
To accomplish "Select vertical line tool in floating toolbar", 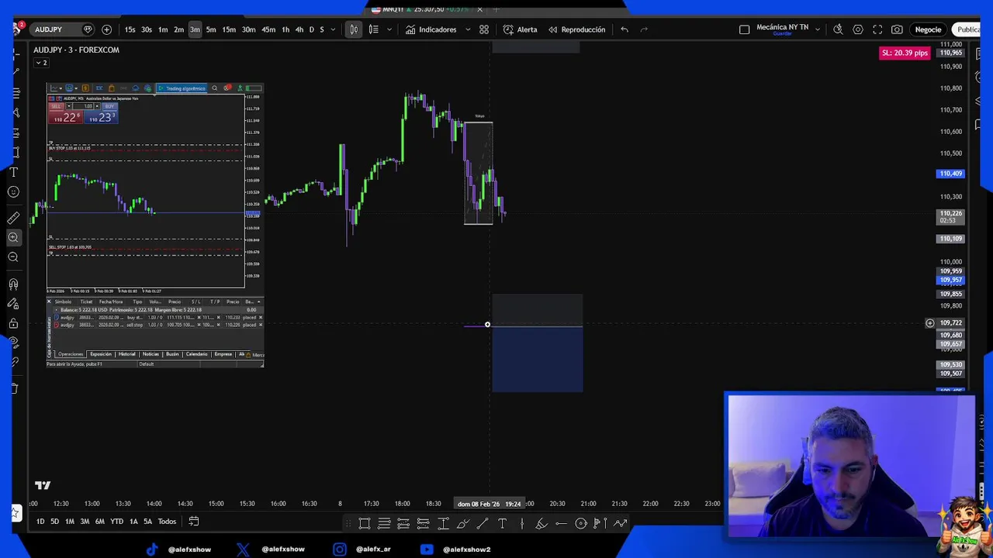I will (522, 524).
